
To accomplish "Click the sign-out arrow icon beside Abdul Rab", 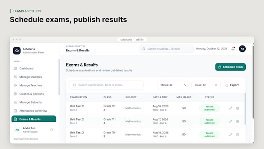I will point(52,130).
